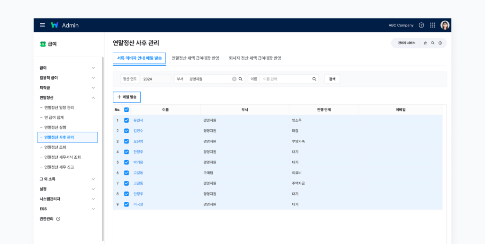Image resolution: width=485 pixels, height=244 pixels.
Task: Open 연말정산 조회 menu item
Action: [55, 147]
